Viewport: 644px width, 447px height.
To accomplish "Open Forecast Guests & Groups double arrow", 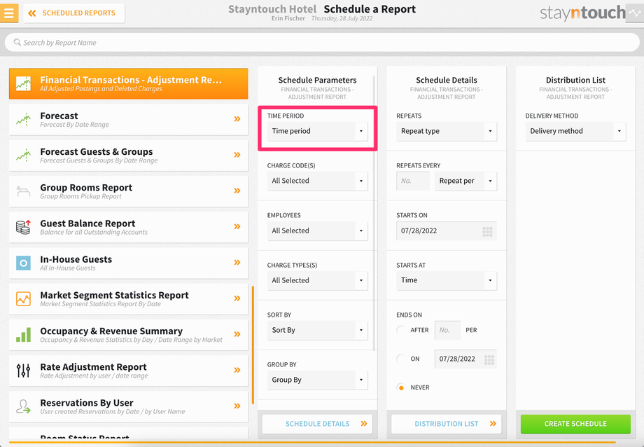I will pyautogui.click(x=237, y=155).
